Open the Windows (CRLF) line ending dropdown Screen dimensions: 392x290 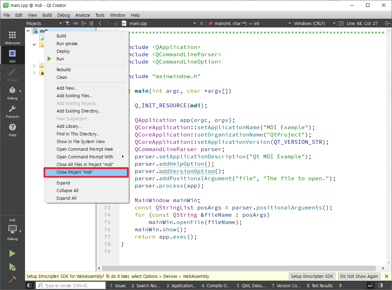click(315, 23)
